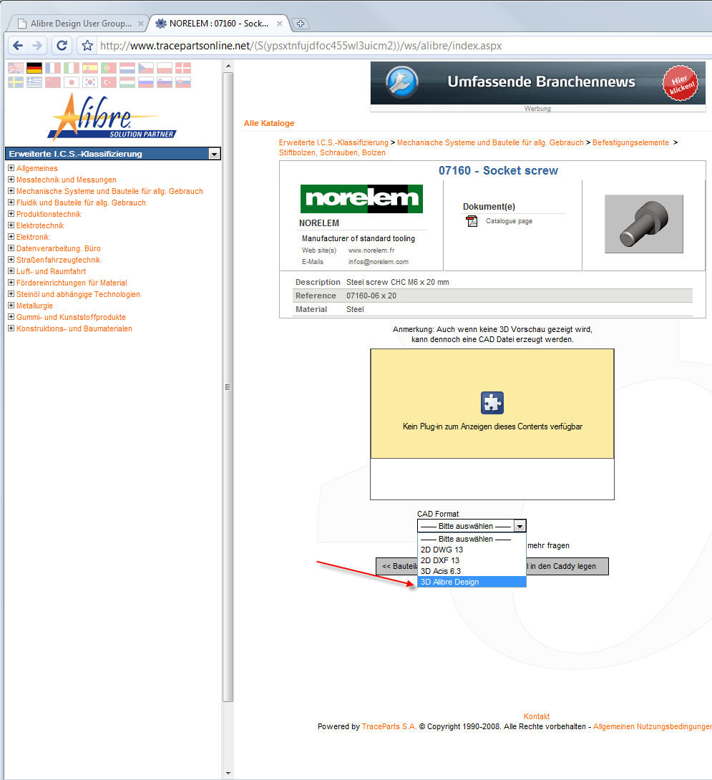The image size is (712, 780).
Task: Select 3D Alibre Design format option
Action: click(472, 582)
